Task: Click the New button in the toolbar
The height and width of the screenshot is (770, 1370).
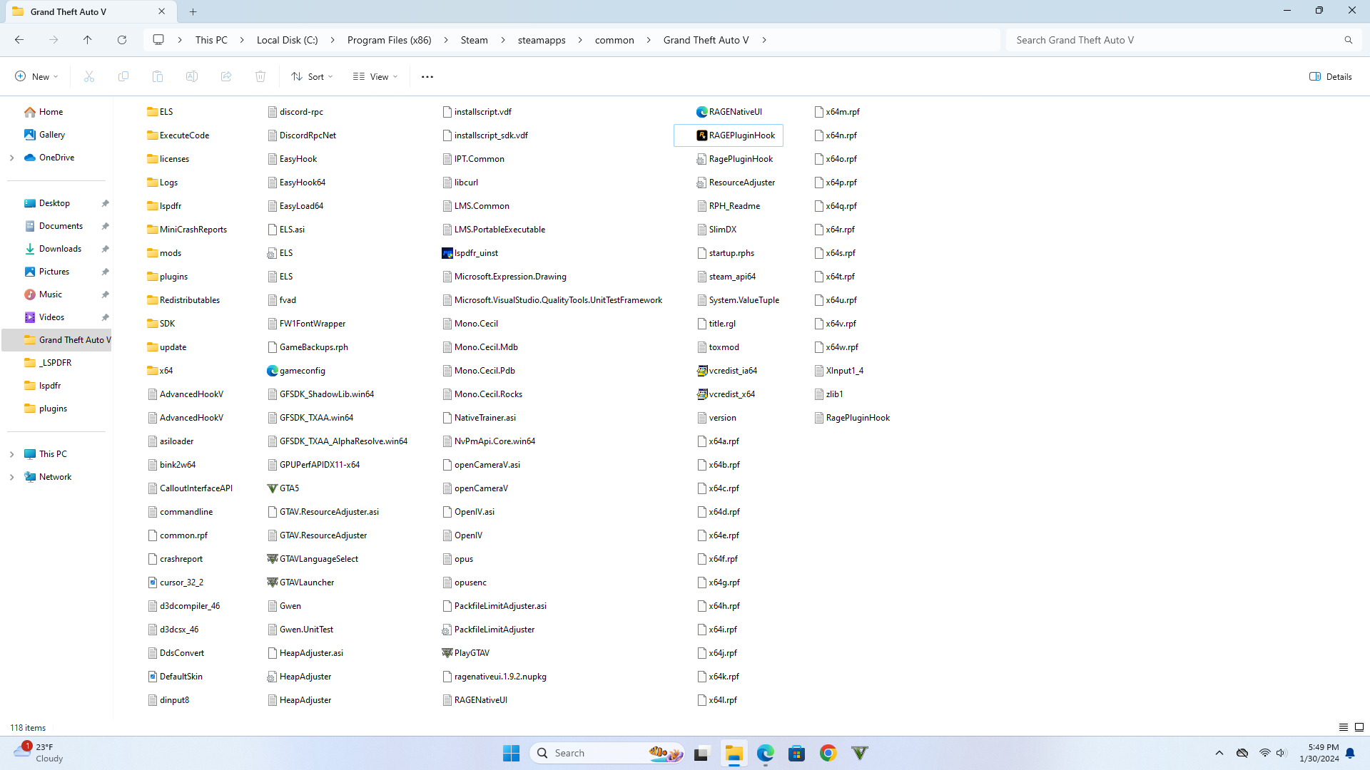Action: tap(36, 76)
